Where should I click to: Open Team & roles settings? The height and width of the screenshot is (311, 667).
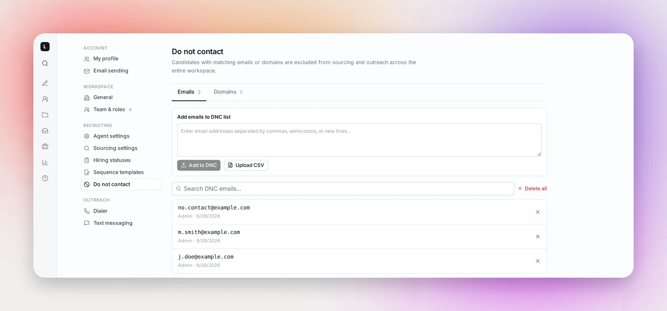click(x=120, y=109)
